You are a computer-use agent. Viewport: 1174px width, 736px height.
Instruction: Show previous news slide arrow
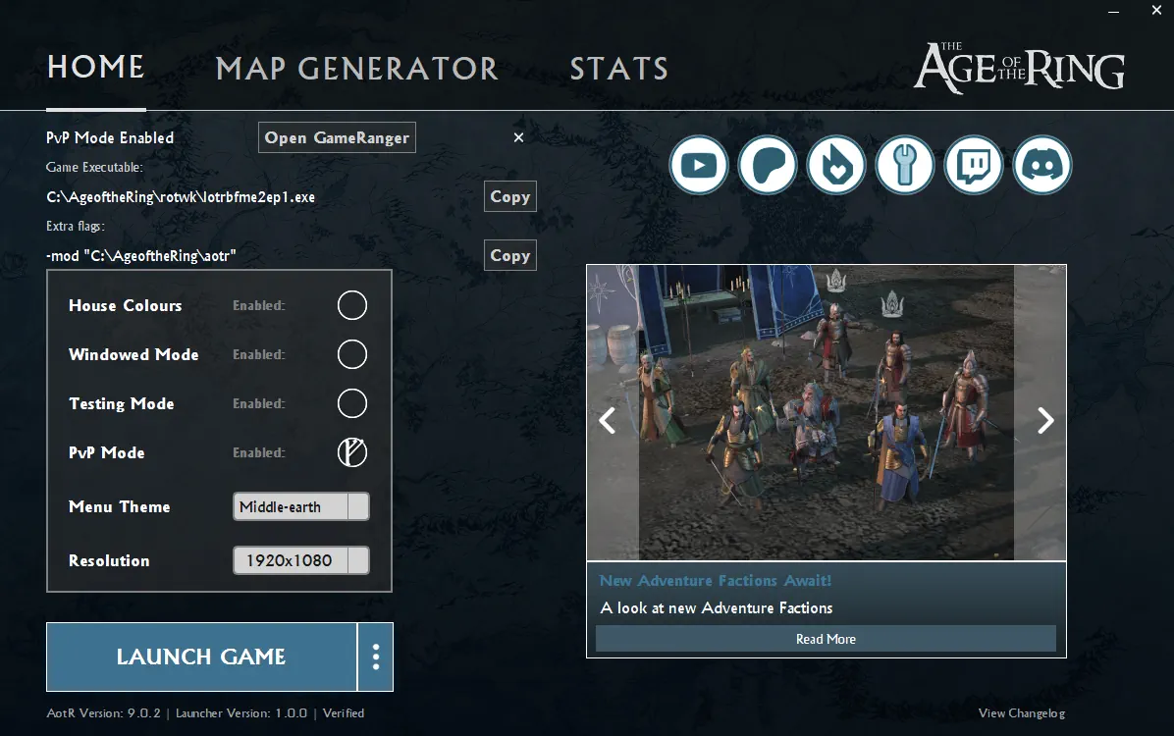pyautogui.click(x=608, y=420)
